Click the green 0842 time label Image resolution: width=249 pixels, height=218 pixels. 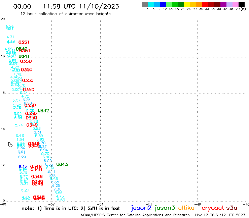tap(43, 111)
